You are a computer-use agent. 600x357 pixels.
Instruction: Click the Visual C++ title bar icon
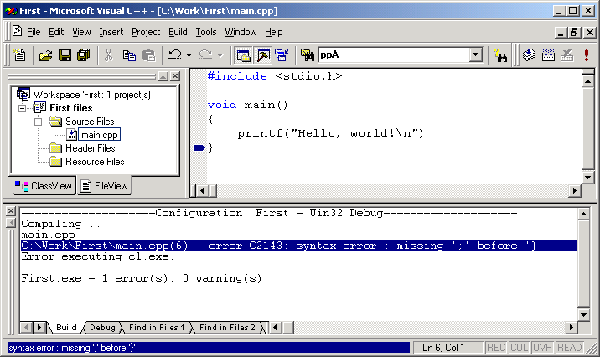pyautogui.click(x=11, y=11)
